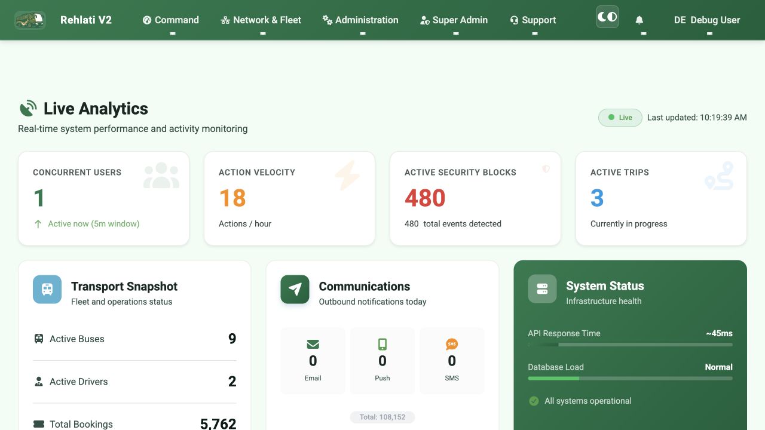Click the Total Bookings ticket icon
Image resolution: width=765 pixels, height=430 pixels.
pyautogui.click(x=39, y=424)
